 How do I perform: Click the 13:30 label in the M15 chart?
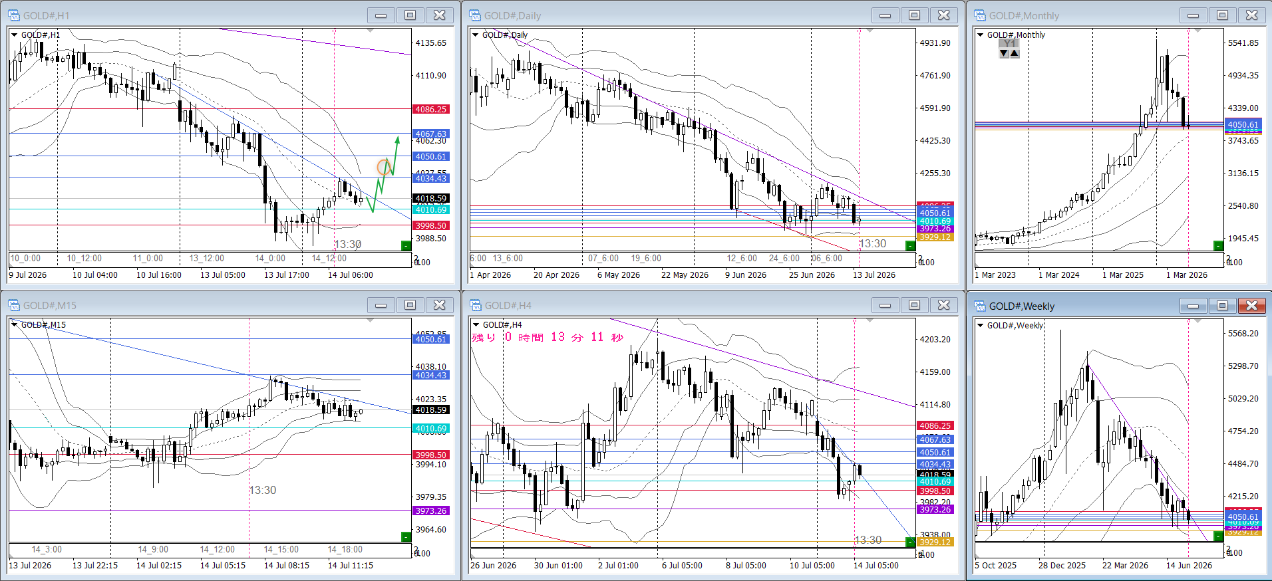click(263, 490)
